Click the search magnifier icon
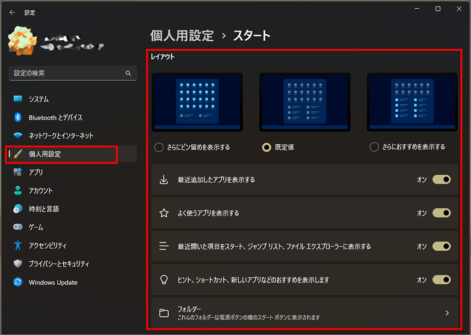The height and width of the screenshot is (335, 471). 128,73
